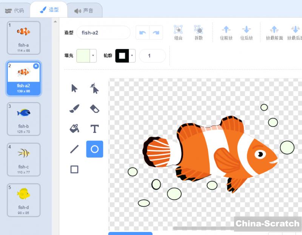Click the costume name field fish-a2

point(103,32)
